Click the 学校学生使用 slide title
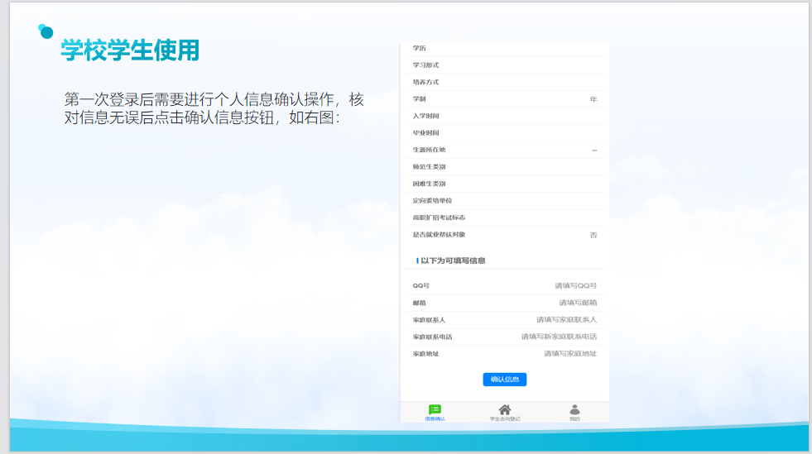Screen dimensions: 812x454 click(x=130, y=50)
